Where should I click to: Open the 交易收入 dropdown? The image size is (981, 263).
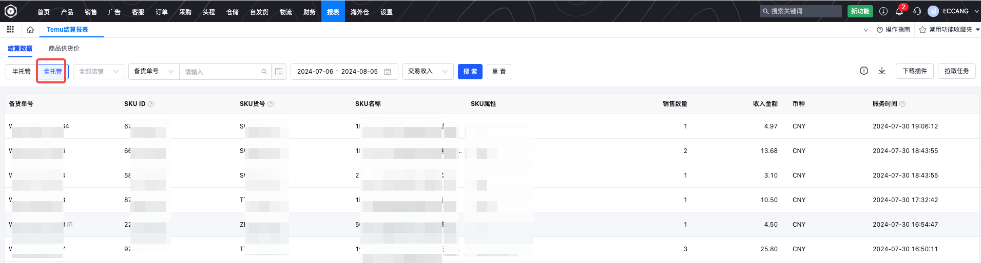[428, 72]
